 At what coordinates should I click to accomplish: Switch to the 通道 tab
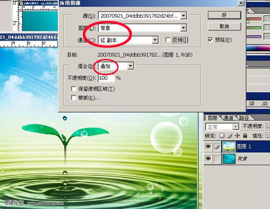[x=228, y=118]
